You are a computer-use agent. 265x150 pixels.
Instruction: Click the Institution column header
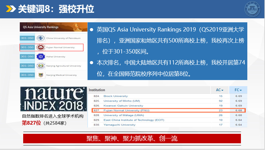tap(97, 90)
